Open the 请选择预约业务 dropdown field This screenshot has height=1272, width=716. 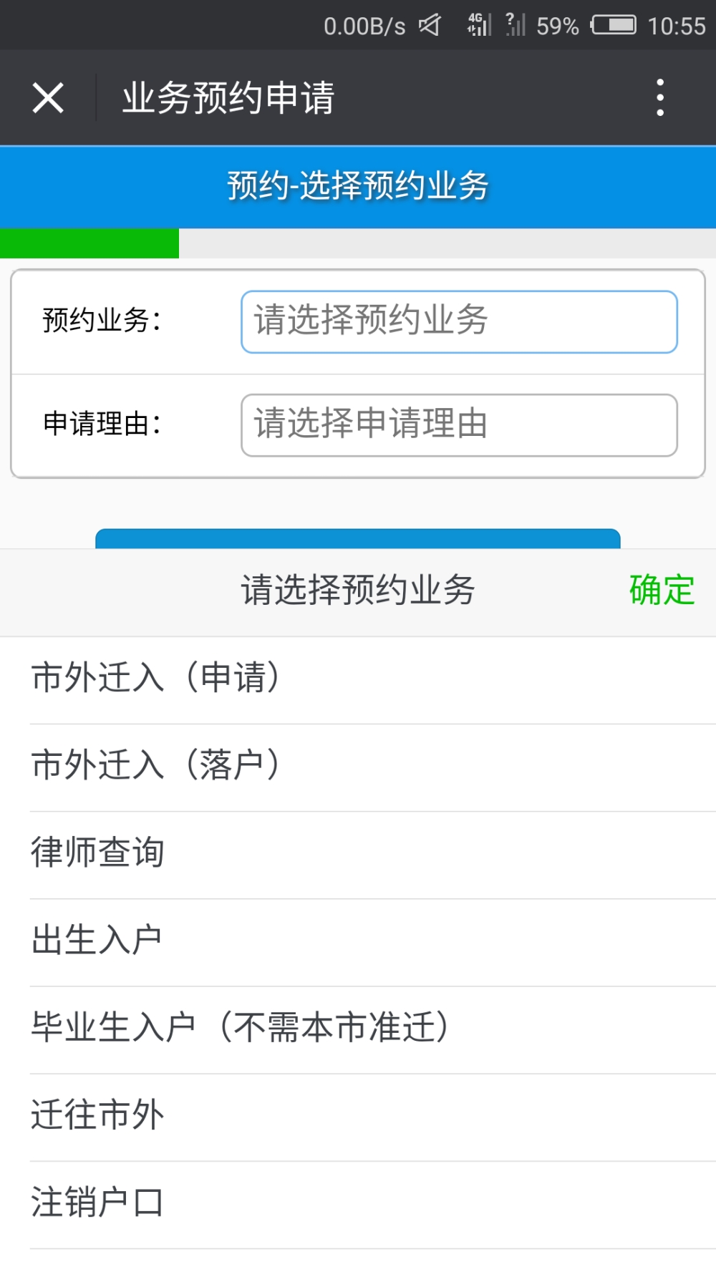click(x=459, y=322)
